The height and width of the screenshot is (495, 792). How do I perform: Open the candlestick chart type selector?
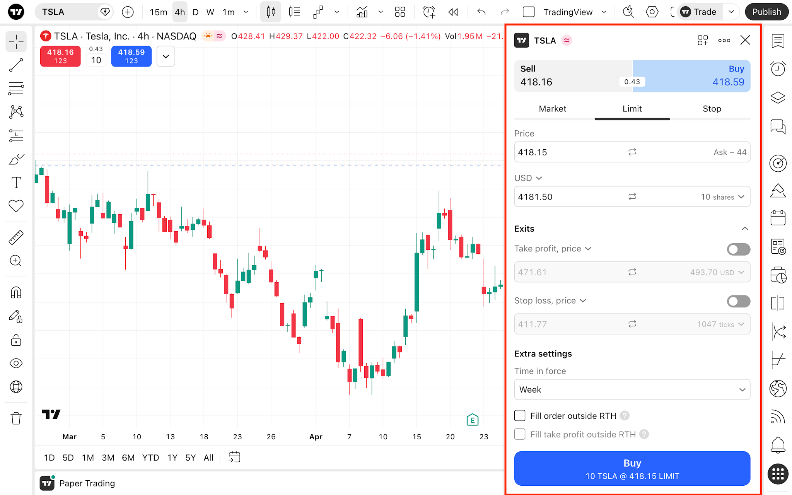coord(271,12)
